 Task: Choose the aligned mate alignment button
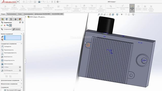[7, 76]
